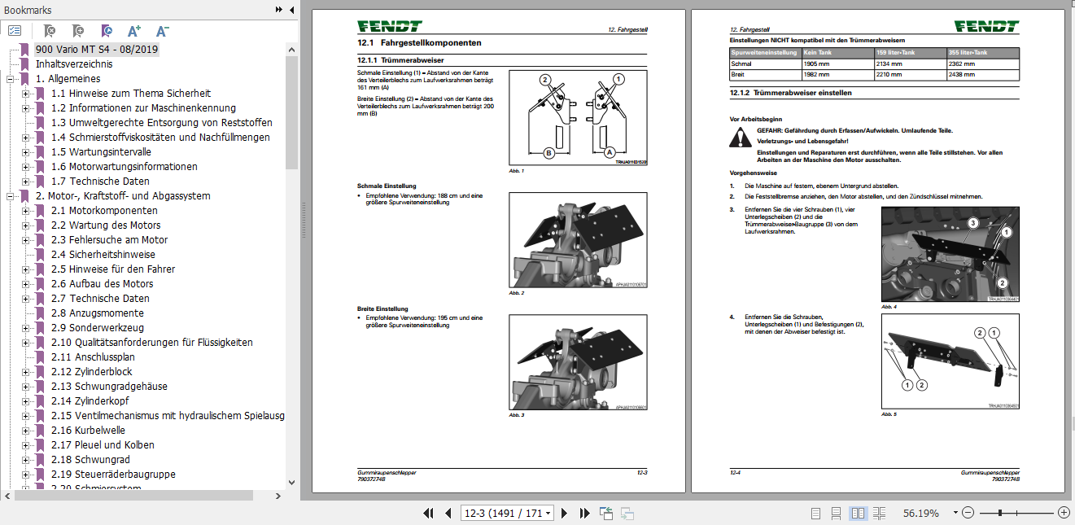The height and width of the screenshot is (525, 1075).
Task: Open the page number dropdown
Action: tap(548, 514)
